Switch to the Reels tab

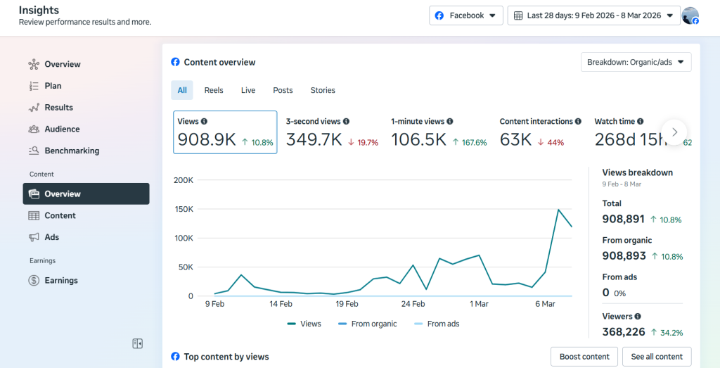click(214, 90)
